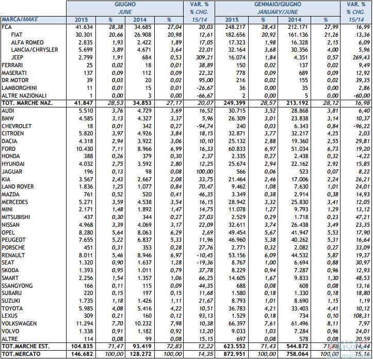Select Ford June 2015 value 10.430
Image resolution: width=373 pixels, height=359 pixels.
coord(84,149)
